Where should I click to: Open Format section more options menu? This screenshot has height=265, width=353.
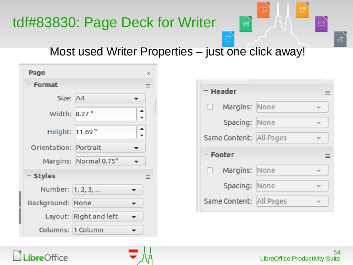[x=148, y=86]
